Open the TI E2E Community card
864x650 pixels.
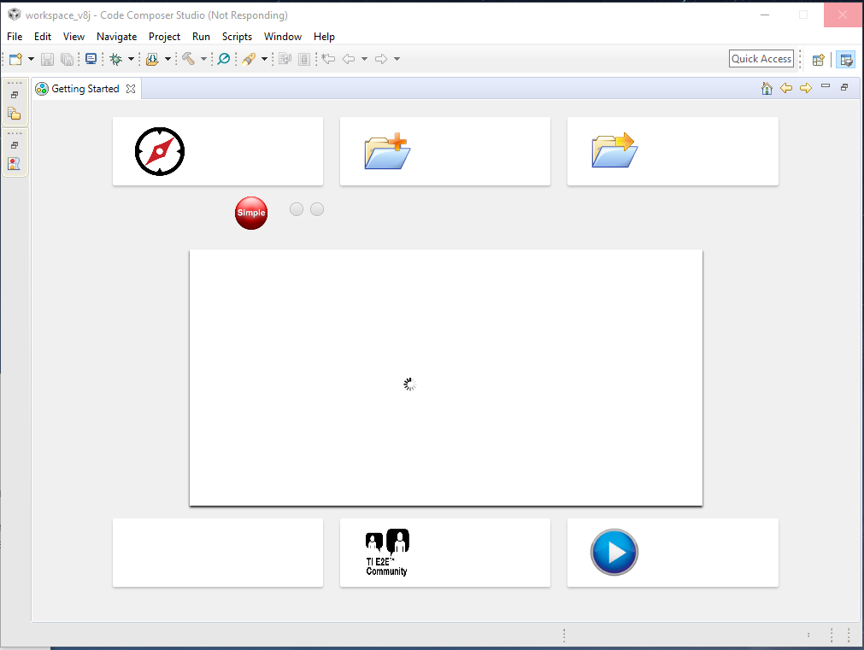click(444, 553)
